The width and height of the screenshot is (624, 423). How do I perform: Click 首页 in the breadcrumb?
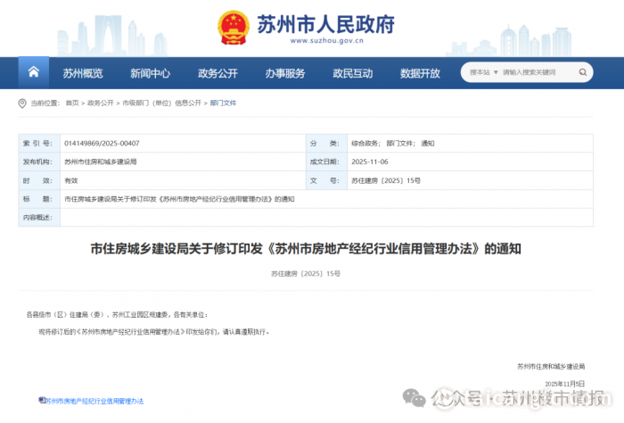point(71,104)
